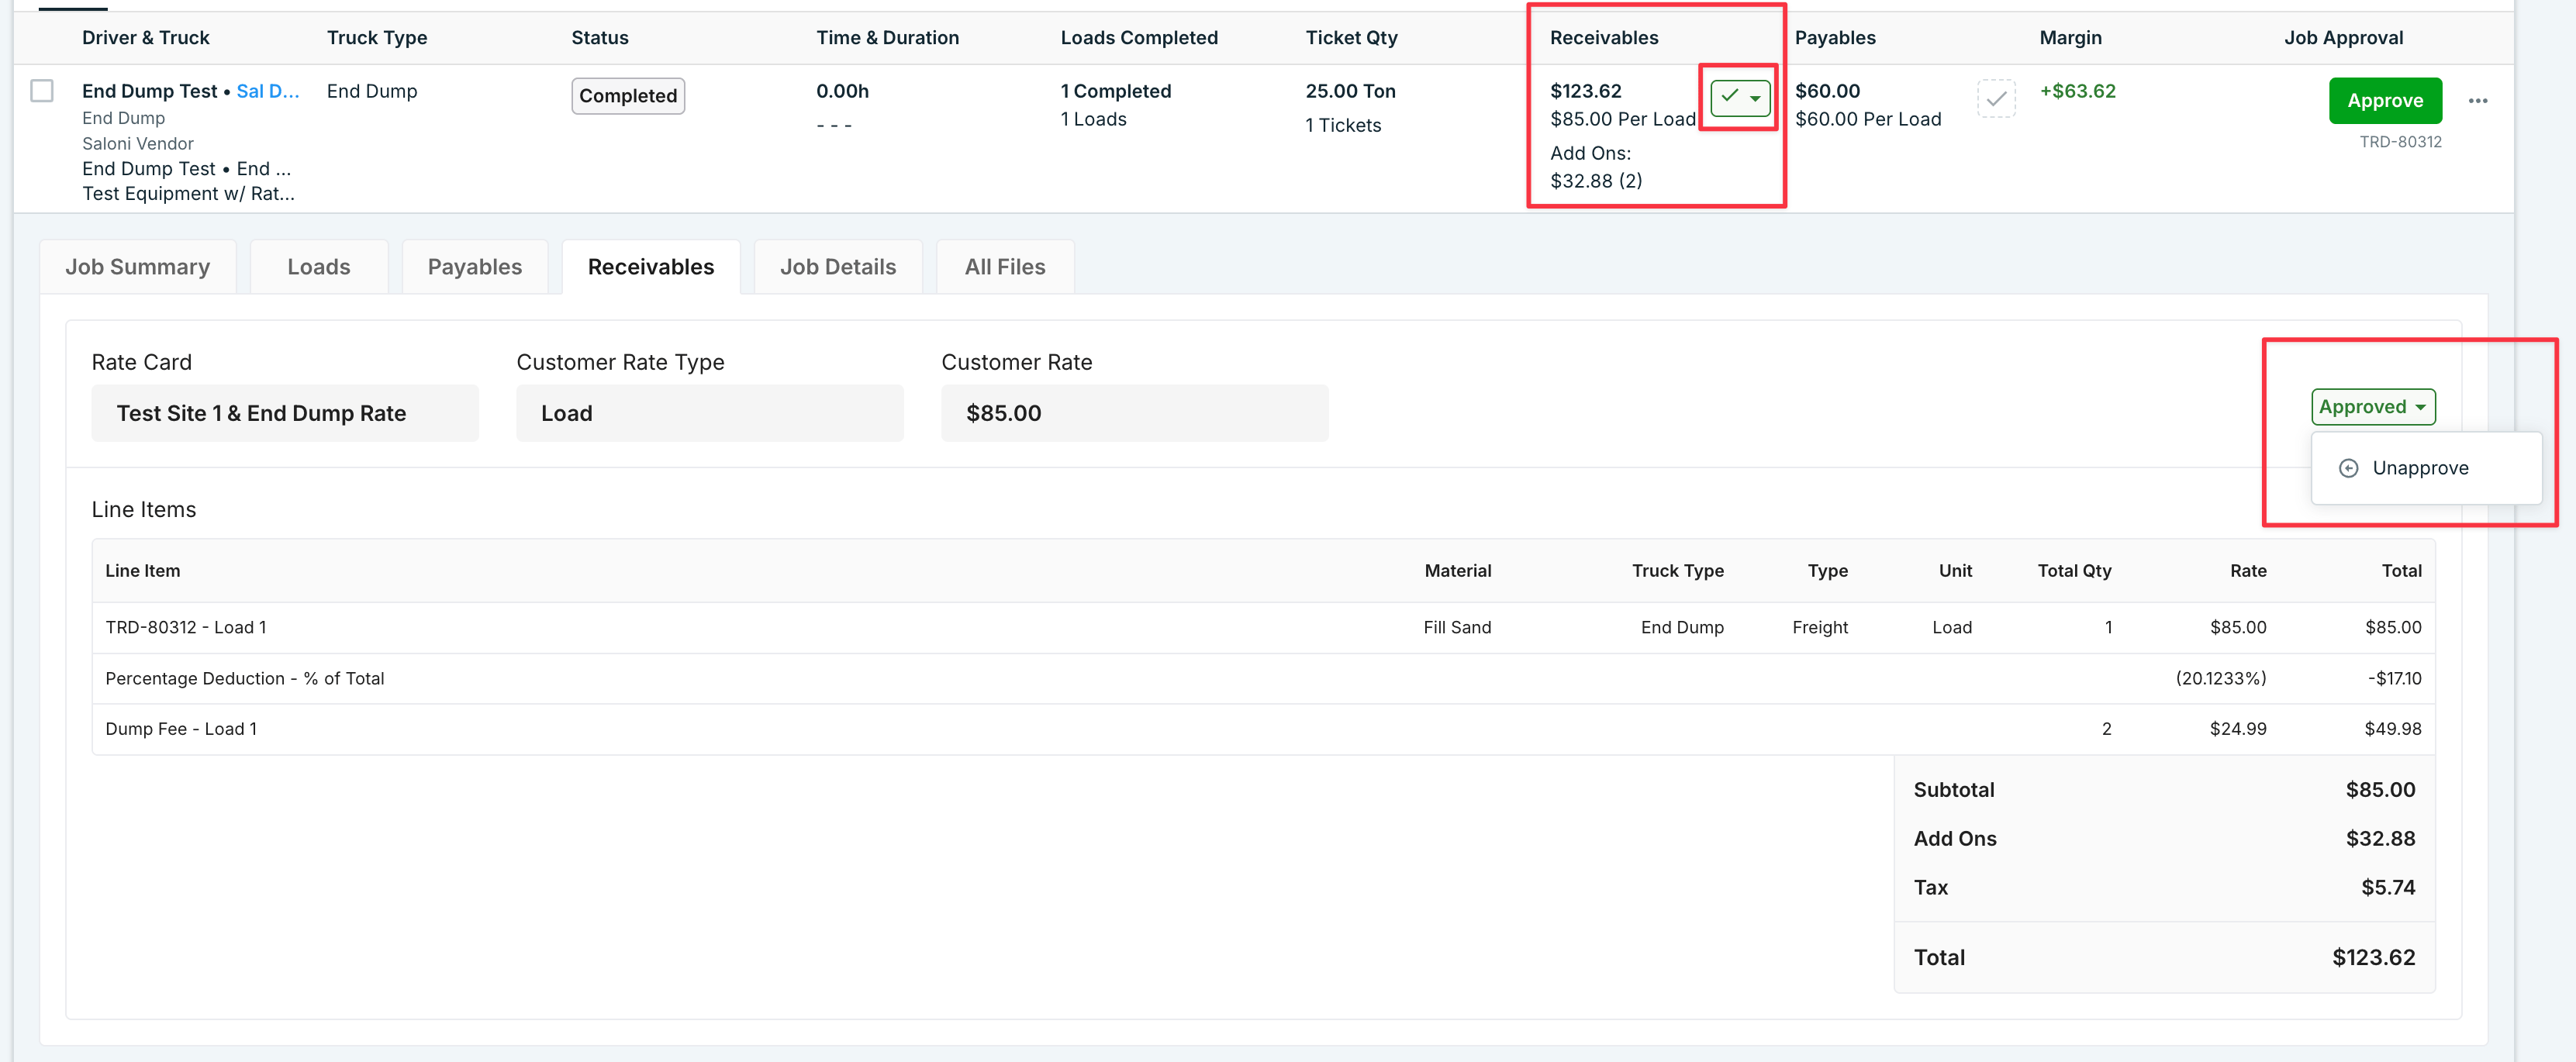This screenshot has height=1062, width=2576.
Task: Click the Time & Duration column header
Action: (x=887, y=38)
